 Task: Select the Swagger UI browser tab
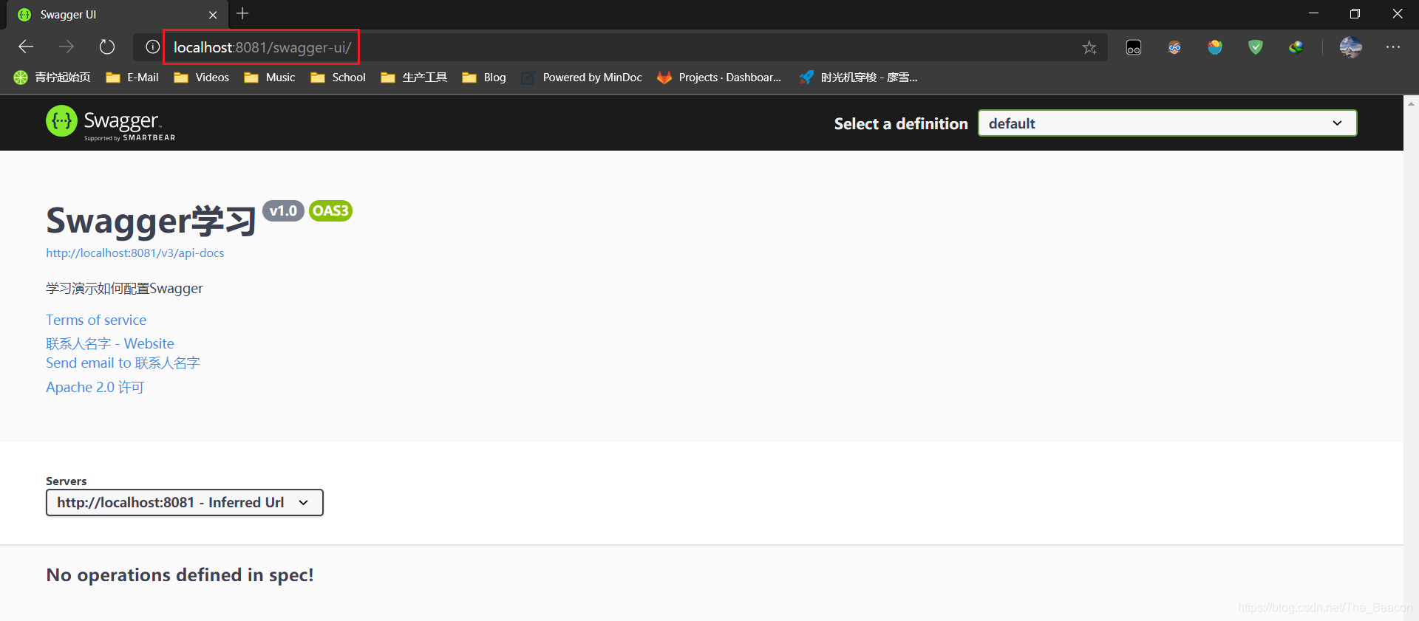(117, 15)
